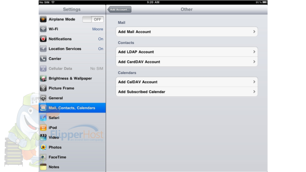This screenshot has height=172, width=306.
Task: Open Picture Frame settings
Action: click(72, 88)
